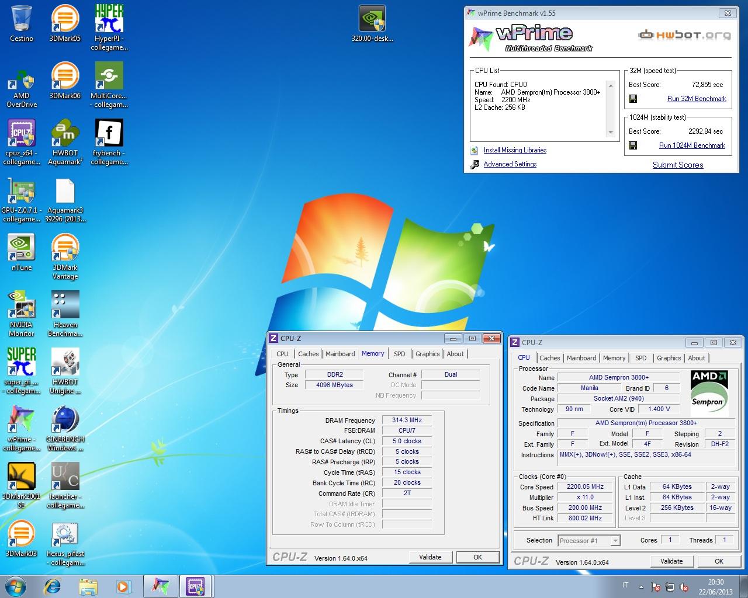Viewport: 748px width, 598px height.
Task: Click the CPU List scrollbar up arrow
Action: coord(611,86)
